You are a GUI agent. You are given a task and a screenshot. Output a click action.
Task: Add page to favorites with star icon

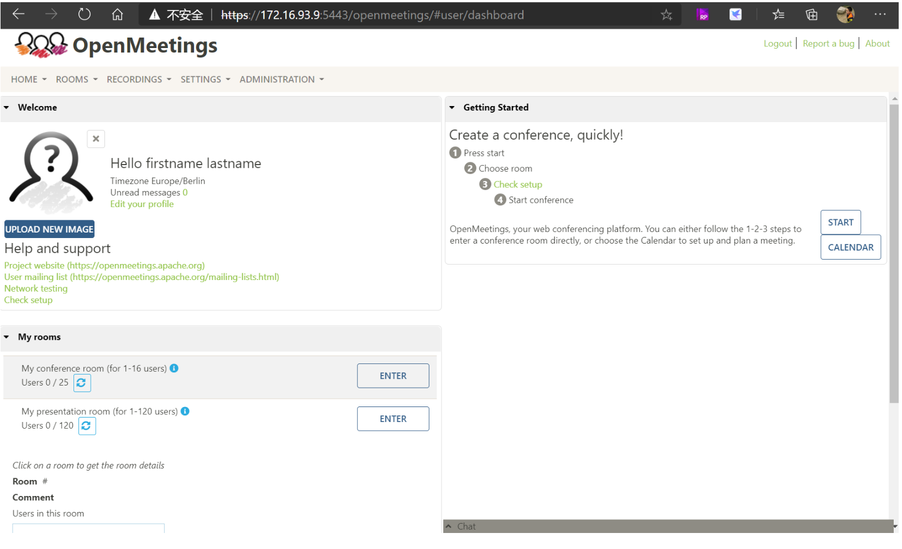[x=666, y=15]
